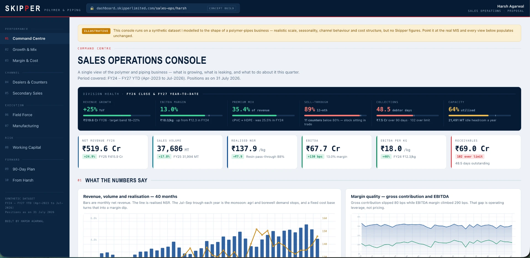Click the SALES OPERATIONS CONSOLE heading

pos(142,60)
